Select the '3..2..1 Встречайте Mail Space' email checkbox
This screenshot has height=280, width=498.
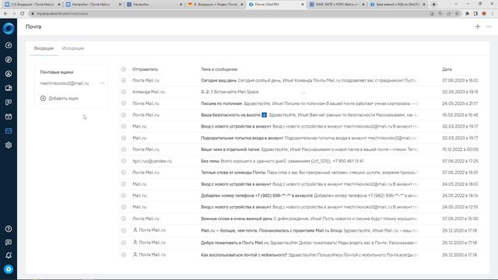point(124,92)
